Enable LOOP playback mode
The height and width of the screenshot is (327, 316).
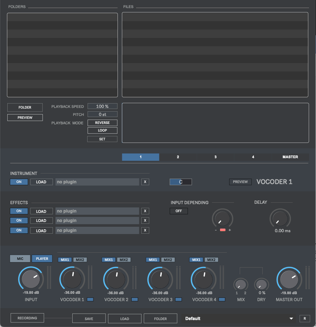(x=102, y=130)
